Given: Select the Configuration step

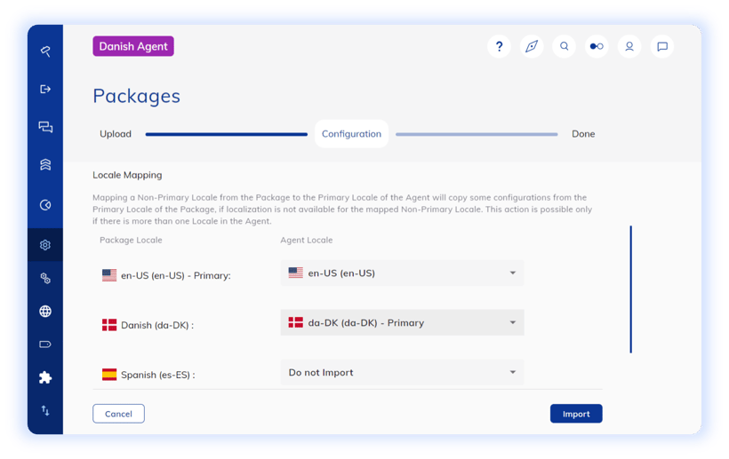Looking at the screenshot, I should point(351,134).
